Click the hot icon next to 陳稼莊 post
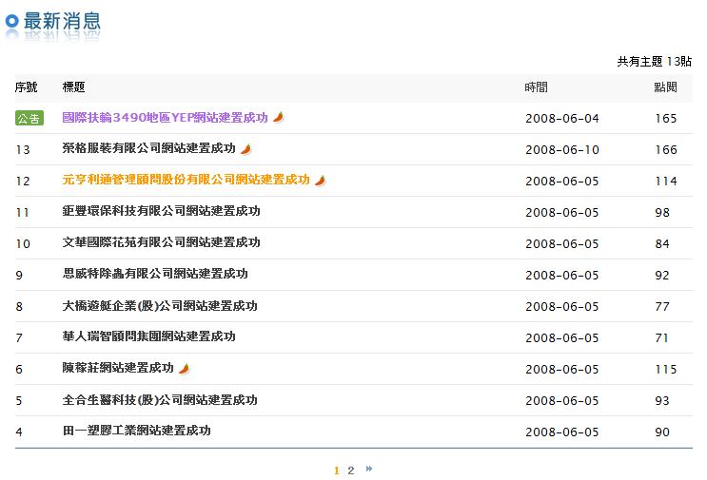Screen dimensions: 707x480 click(x=184, y=369)
